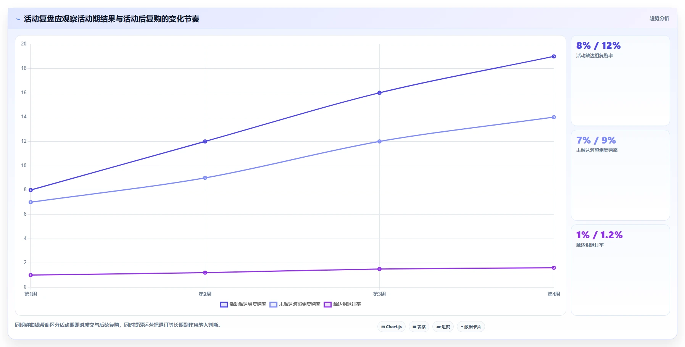Click the 第2周 x-axis label

coord(205,294)
